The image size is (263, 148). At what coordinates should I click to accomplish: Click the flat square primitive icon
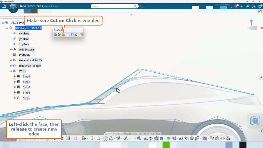coord(91,138)
